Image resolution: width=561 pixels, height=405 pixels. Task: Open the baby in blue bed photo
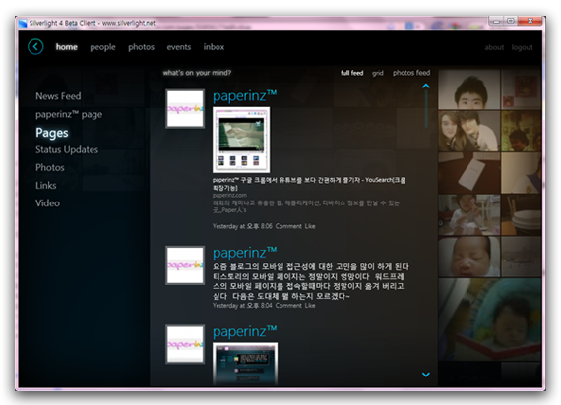coord(489,319)
